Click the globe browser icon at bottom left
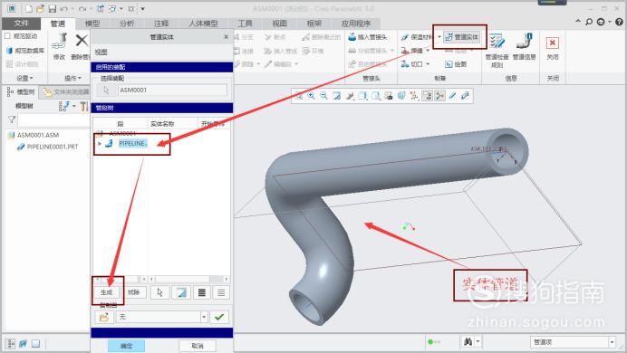The width and height of the screenshot is (627, 353). 24,343
